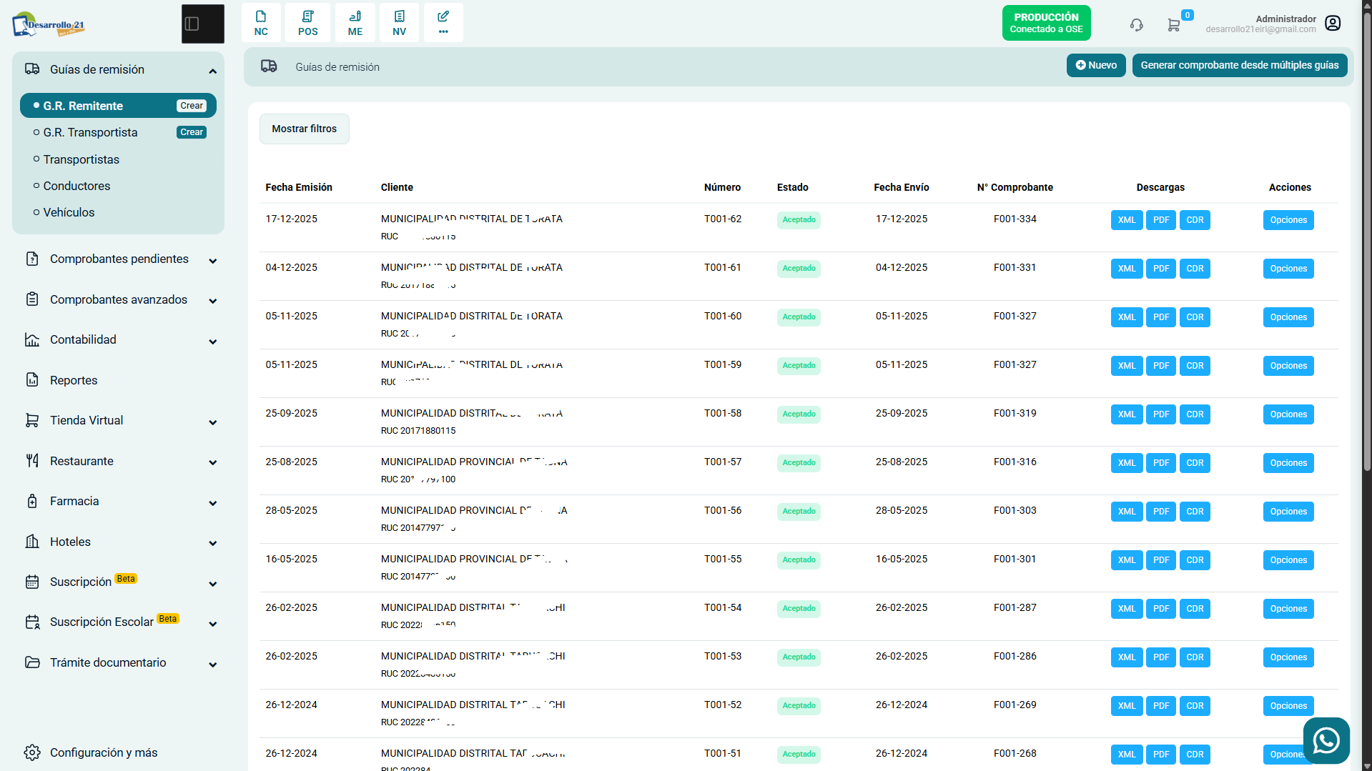Click comprobante number F001-334
Screen dimensions: 1372x771
1015,219
